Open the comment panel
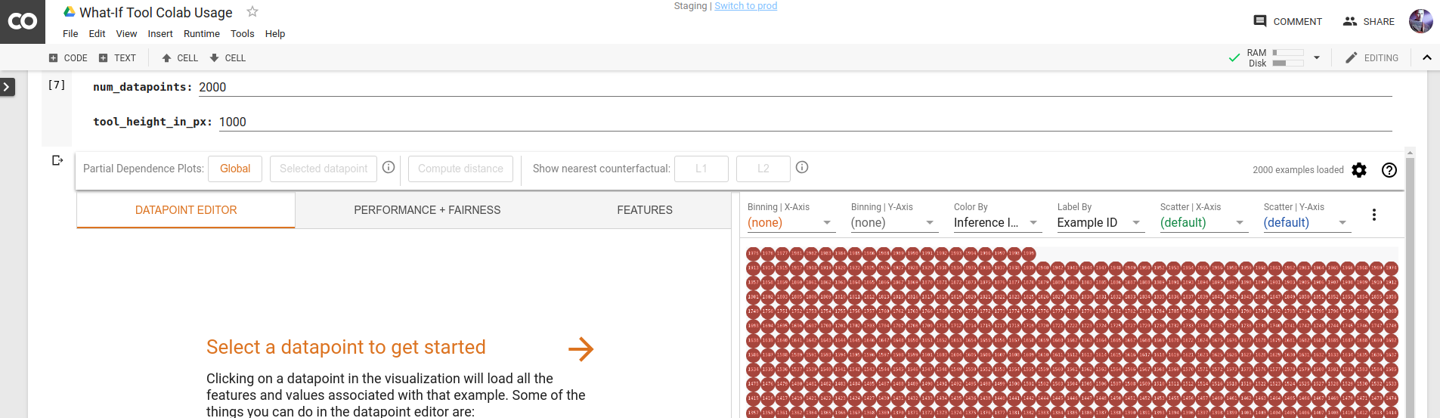The height and width of the screenshot is (418, 1440). point(1287,21)
